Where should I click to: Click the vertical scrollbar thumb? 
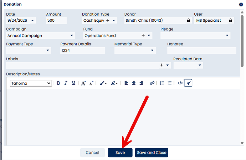pos(242,41)
